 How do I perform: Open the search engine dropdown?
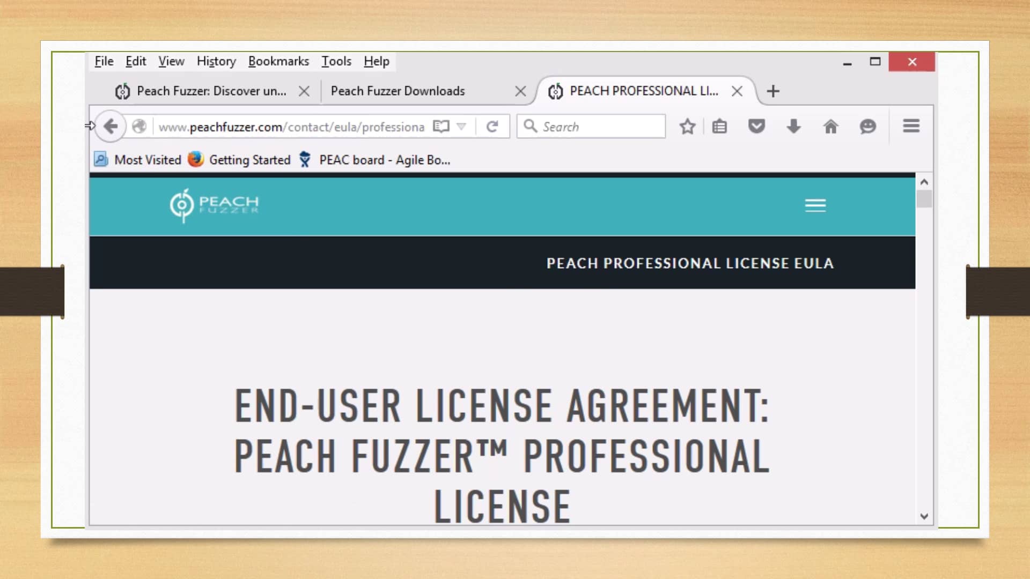[530, 126]
